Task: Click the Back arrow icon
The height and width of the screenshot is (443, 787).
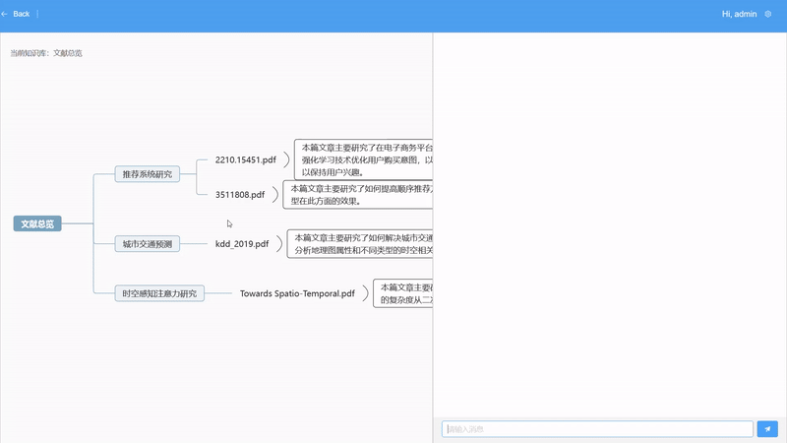Action: point(5,14)
